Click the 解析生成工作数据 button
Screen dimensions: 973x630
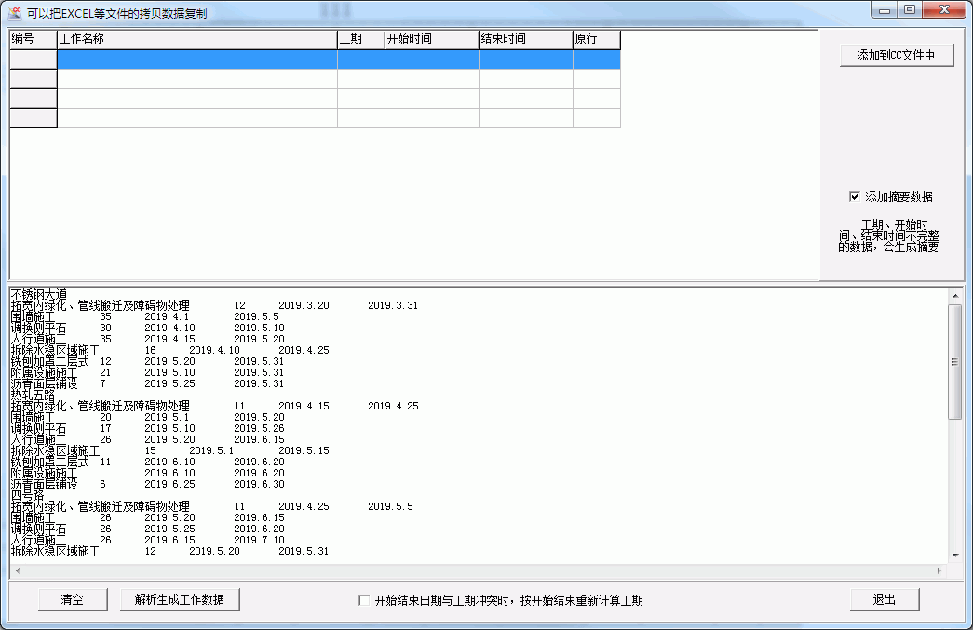[x=180, y=599]
